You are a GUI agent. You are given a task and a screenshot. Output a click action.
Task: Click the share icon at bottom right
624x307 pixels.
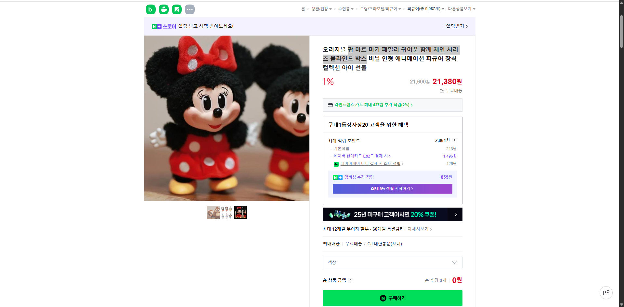[x=606, y=292]
